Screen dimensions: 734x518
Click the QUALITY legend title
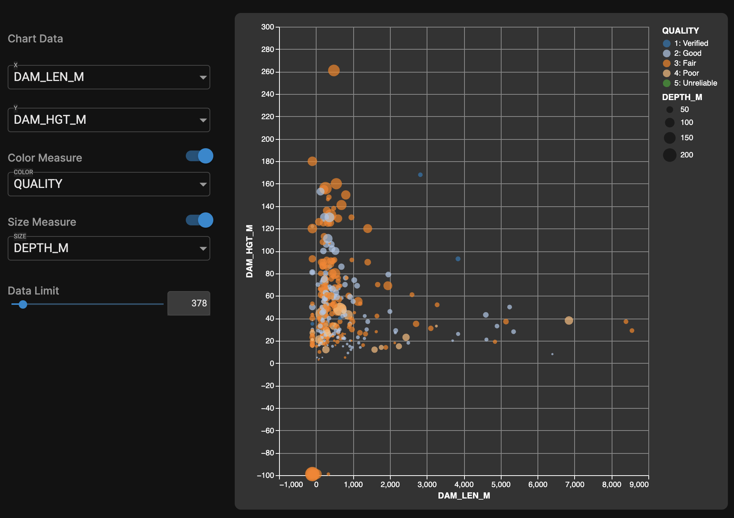[x=680, y=31]
